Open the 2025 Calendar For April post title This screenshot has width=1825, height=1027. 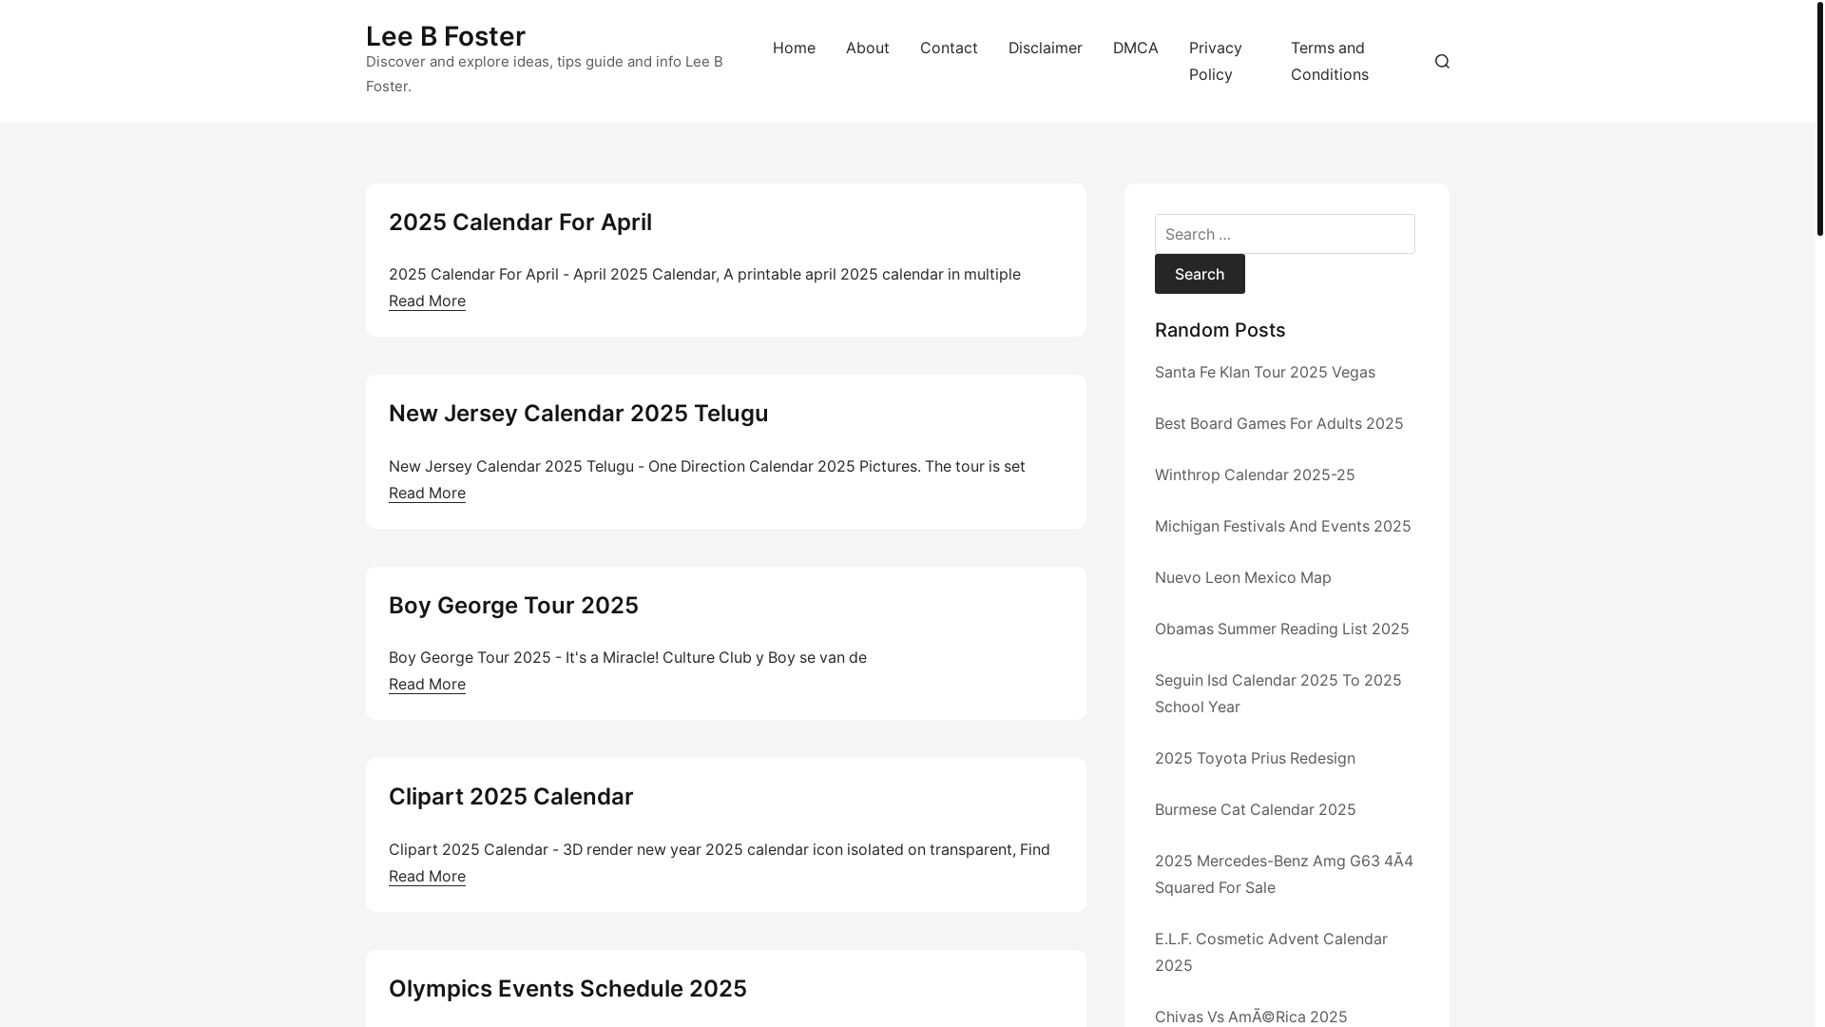tap(520, 222)
